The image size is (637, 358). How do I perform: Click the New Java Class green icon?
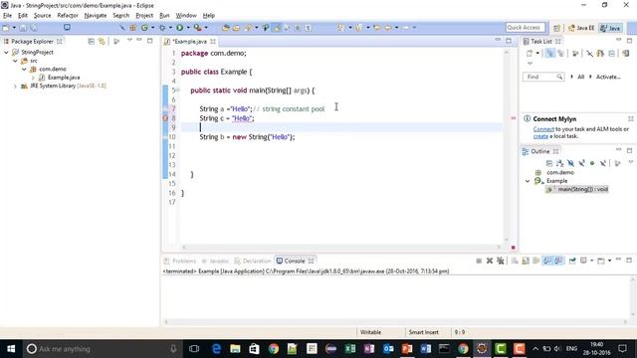[144, 28]
